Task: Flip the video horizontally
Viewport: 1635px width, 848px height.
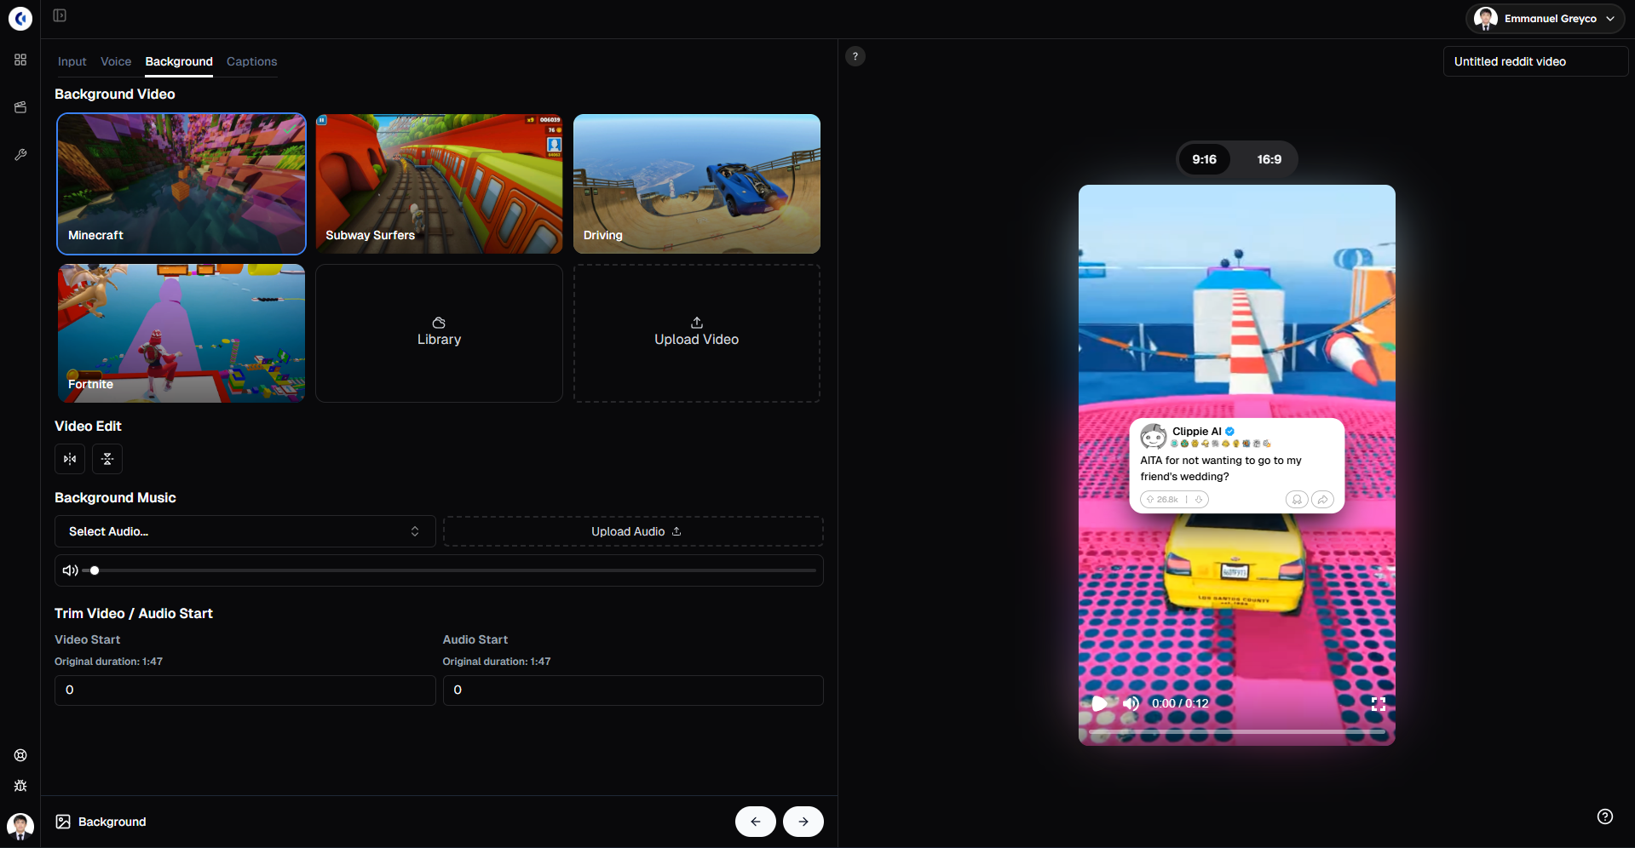Action: point(70,459)
